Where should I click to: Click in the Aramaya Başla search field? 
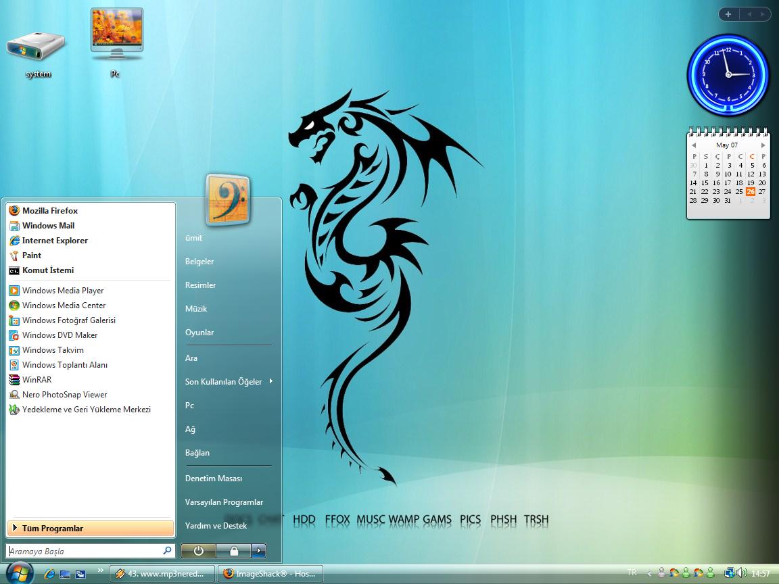coord(85,552)
